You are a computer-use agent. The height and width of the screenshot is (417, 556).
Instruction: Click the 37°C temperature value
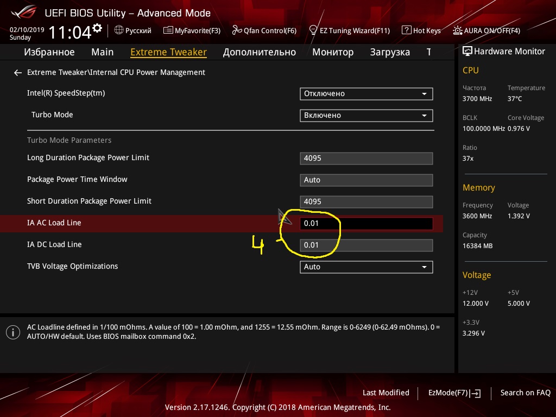[515, 99]
